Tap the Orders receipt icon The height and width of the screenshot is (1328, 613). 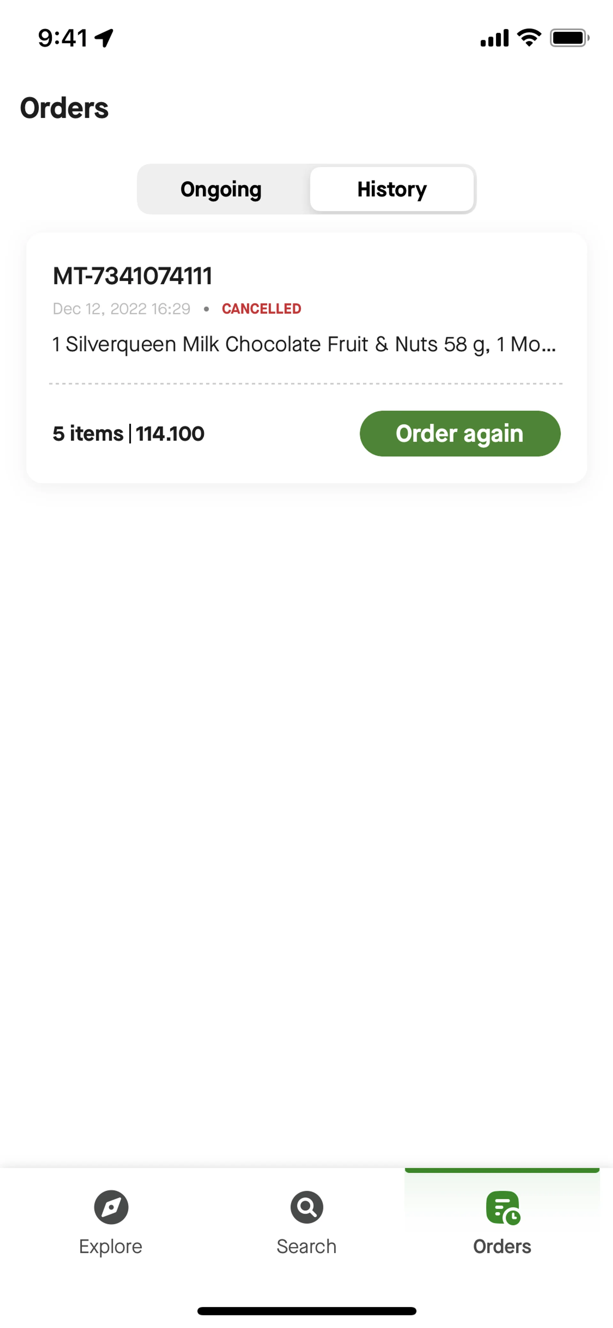[x=502, y=1207]
